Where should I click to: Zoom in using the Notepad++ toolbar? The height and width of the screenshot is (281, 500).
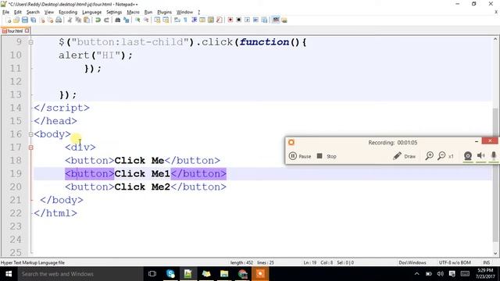(x=137, y=20)
